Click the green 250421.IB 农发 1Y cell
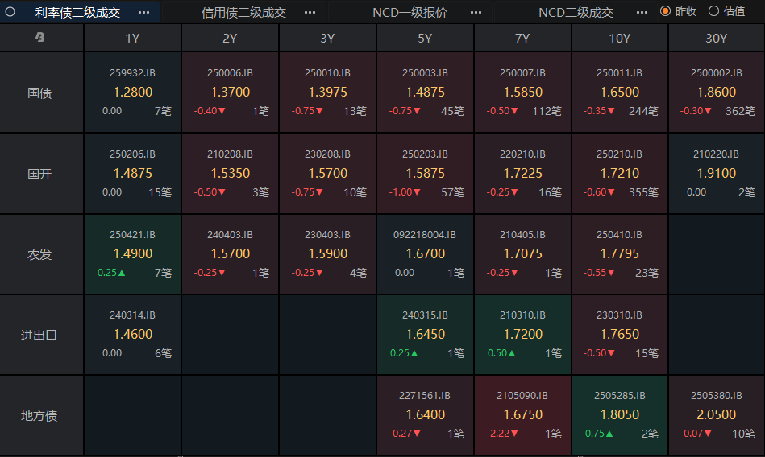Viewport: 765px width, 457px height. click(133, 253)
